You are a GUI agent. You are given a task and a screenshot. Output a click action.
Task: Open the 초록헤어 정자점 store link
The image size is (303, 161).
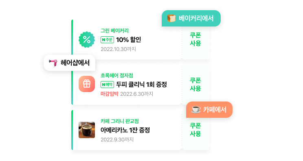[x=117, y=75]
